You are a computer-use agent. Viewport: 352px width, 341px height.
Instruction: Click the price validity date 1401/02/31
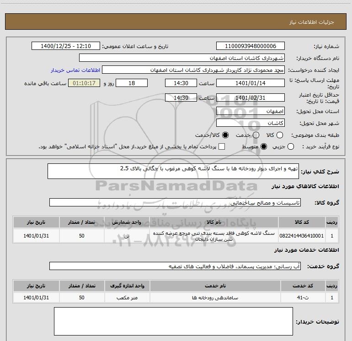(x=251, y=98)
